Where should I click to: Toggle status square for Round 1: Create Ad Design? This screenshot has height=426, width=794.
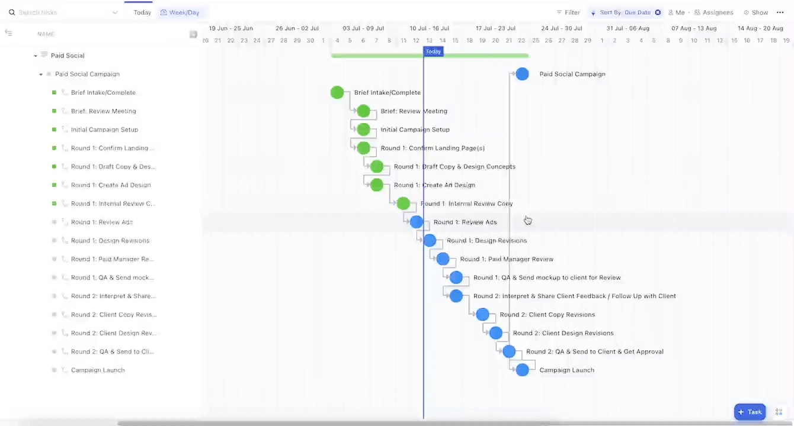pyautogui.click(x=54, y=185)
